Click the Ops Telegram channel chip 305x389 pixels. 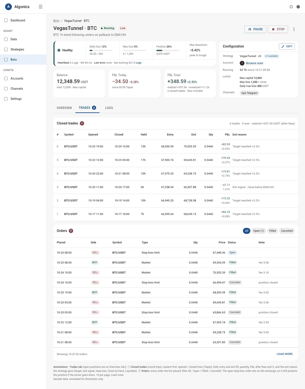[249, 93]
